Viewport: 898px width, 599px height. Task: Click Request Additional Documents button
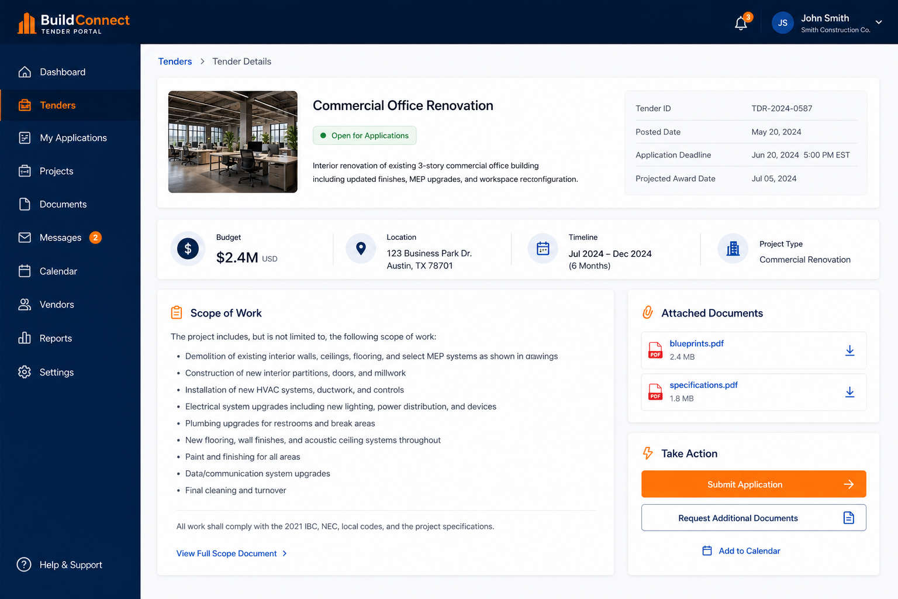tap(754, 518)
